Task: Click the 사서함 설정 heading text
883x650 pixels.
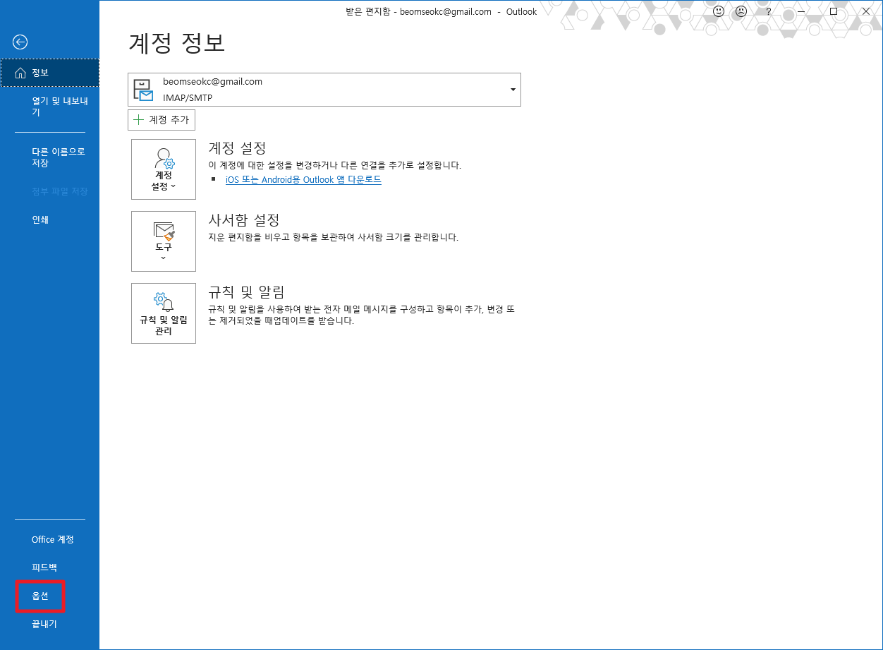Action: click(245, 220)
